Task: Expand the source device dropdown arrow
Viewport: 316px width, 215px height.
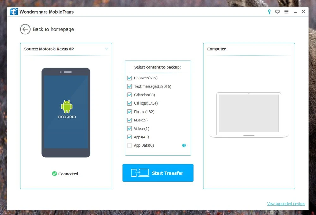Action: [106, 49]
